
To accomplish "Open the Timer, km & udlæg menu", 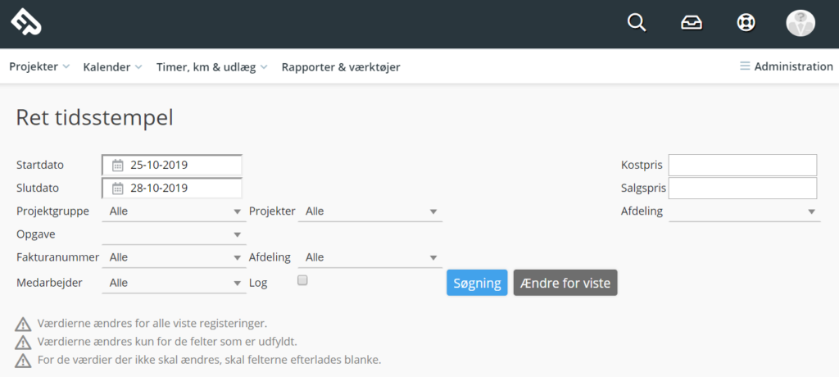I will pyautogui.click(x=212, y=67).
